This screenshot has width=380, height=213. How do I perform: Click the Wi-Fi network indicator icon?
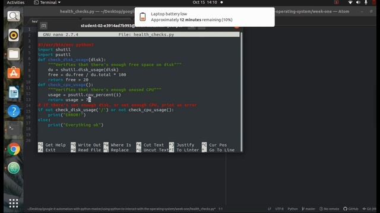[350, 2]
